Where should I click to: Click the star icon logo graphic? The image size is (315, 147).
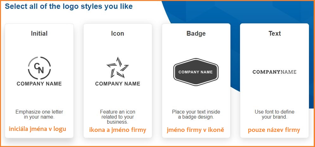click(x=117, y=67)
